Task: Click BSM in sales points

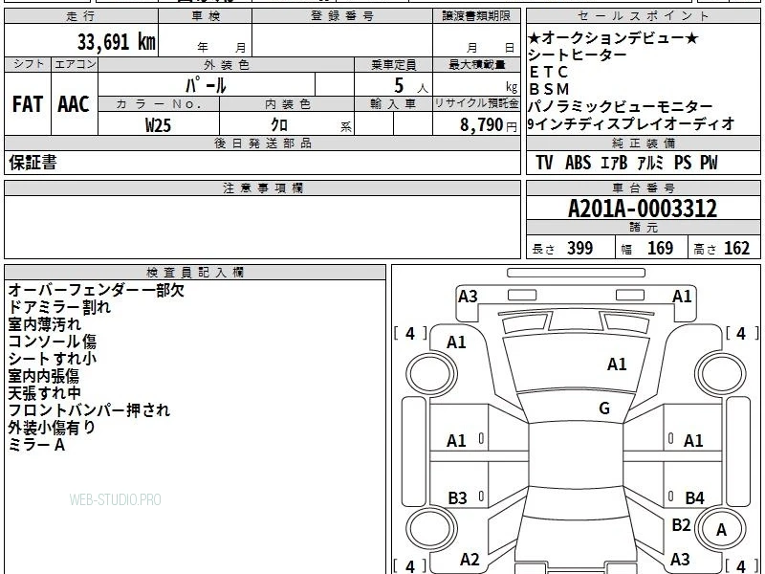Action: pyautogui.click(x=549, y=89)
